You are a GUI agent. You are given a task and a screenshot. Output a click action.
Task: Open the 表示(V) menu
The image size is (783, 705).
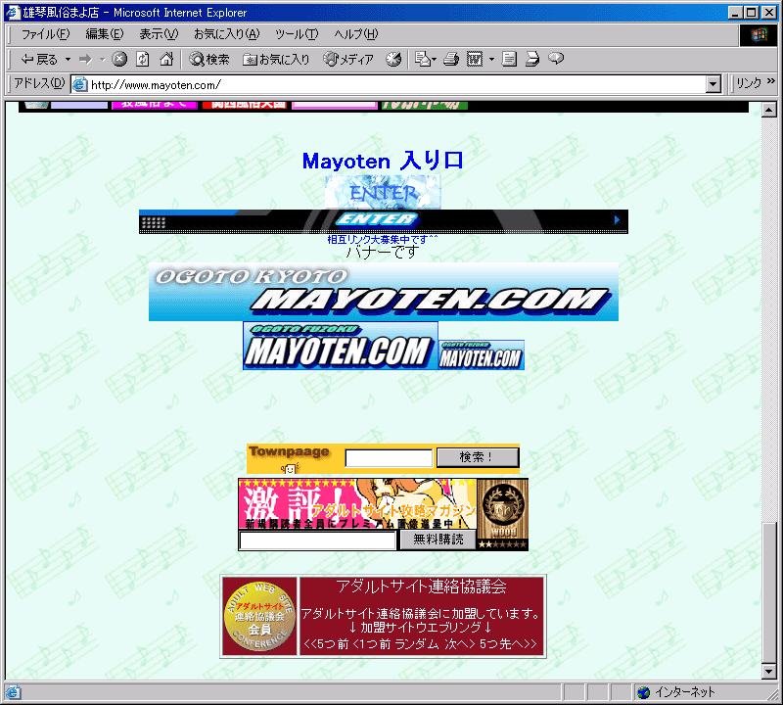[159, 34]
